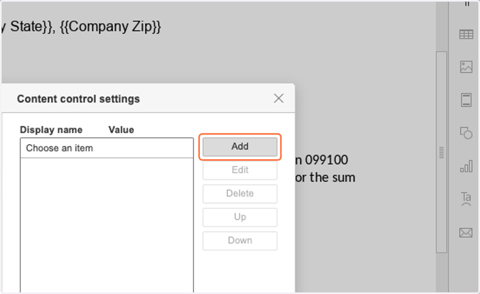Click the 'Value' column header

[x=121, y=130]
